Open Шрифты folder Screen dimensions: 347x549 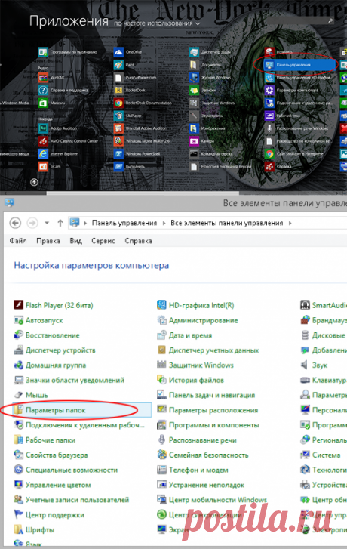(34, 529)
